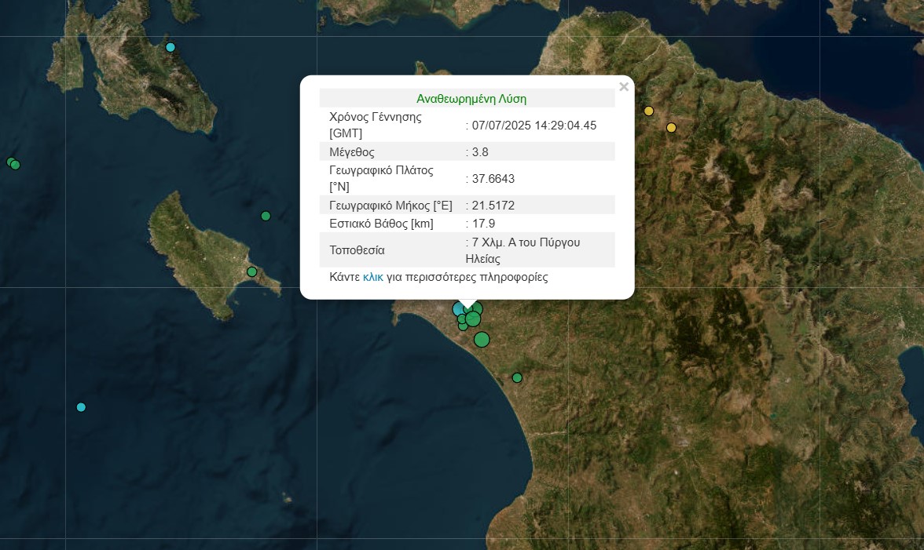Click the Γεωγραφικό Μήκος [°E] label
Image resolution: width=924 pixels, height=550 pixels.
390,206
